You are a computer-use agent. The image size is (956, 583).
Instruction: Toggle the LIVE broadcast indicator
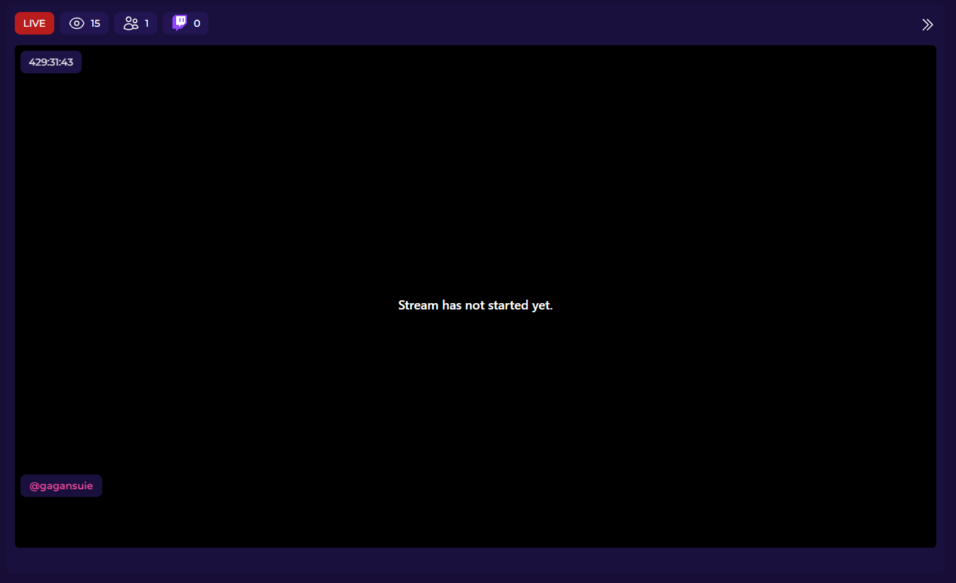point(34,23)
